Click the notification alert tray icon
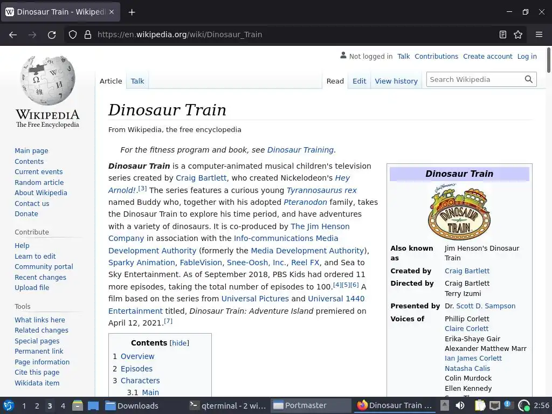Image resolution: width=552 pixels, height=414 pixels. click(x=508, y=405)
